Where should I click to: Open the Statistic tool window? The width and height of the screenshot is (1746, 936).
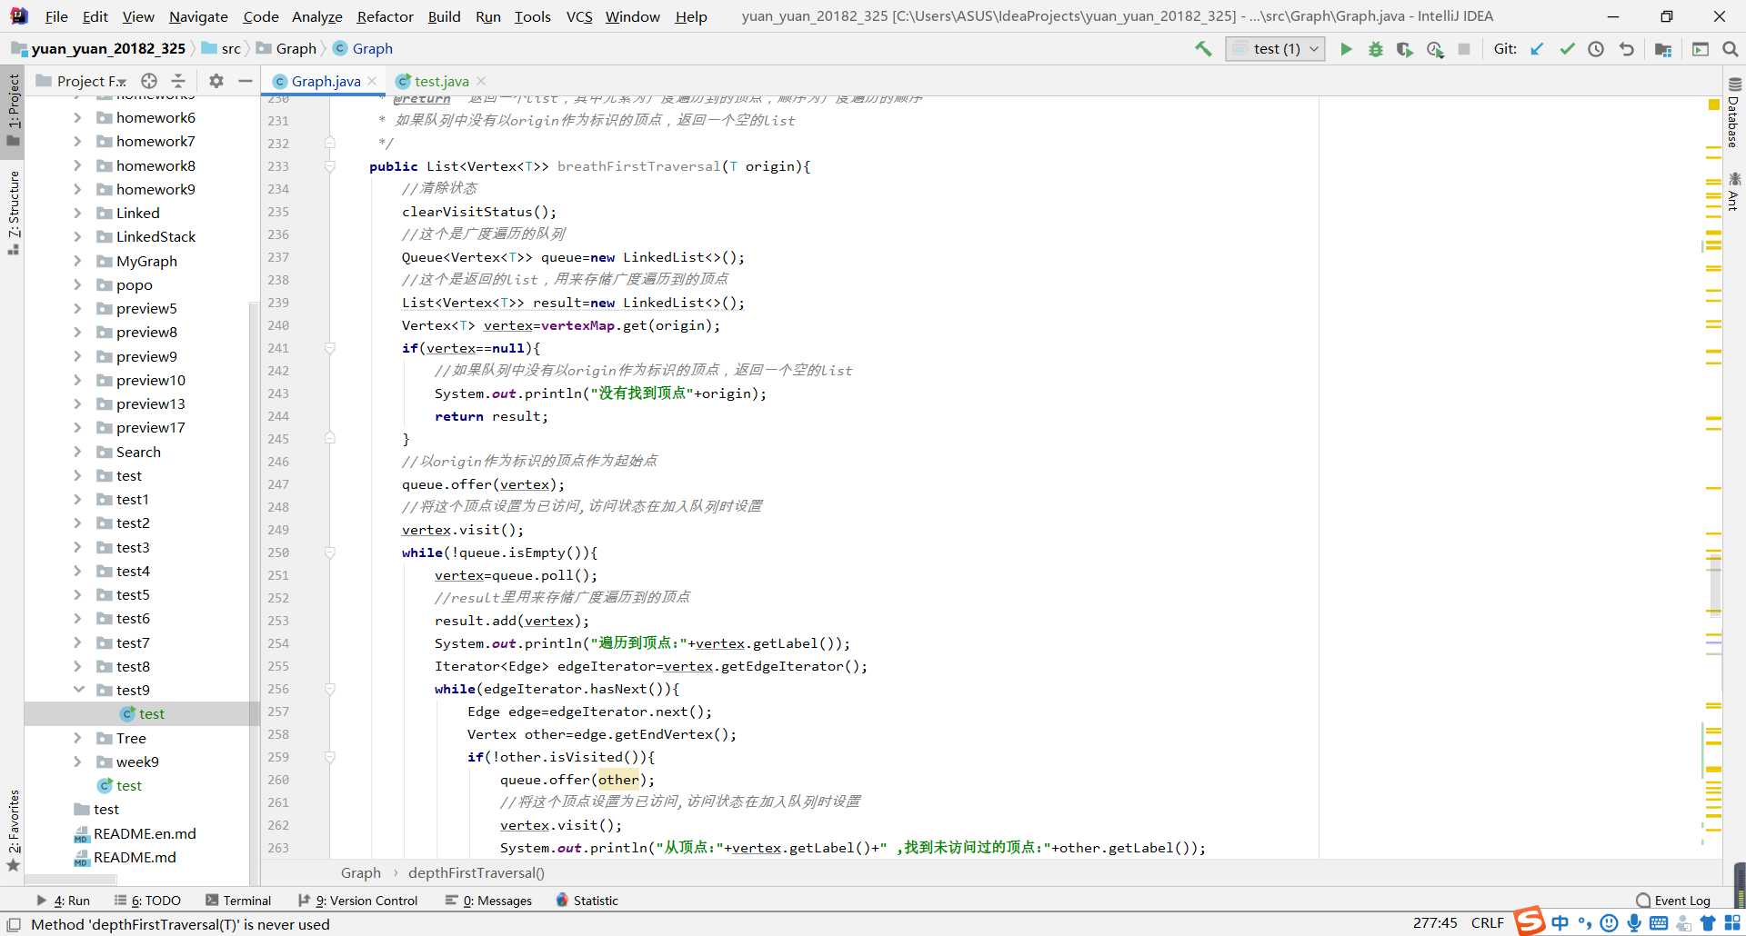(587, 901)
